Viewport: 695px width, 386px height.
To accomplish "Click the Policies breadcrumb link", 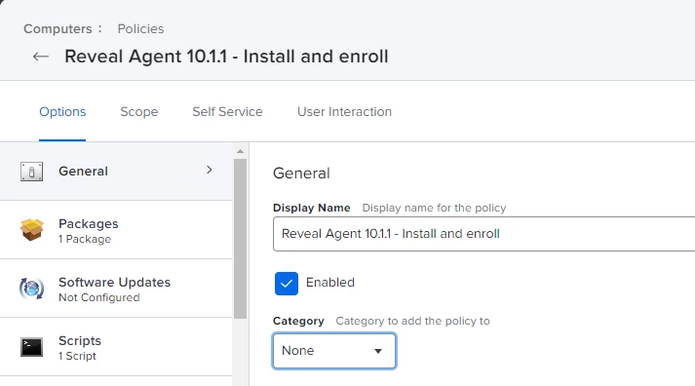I will pos(140,29).
